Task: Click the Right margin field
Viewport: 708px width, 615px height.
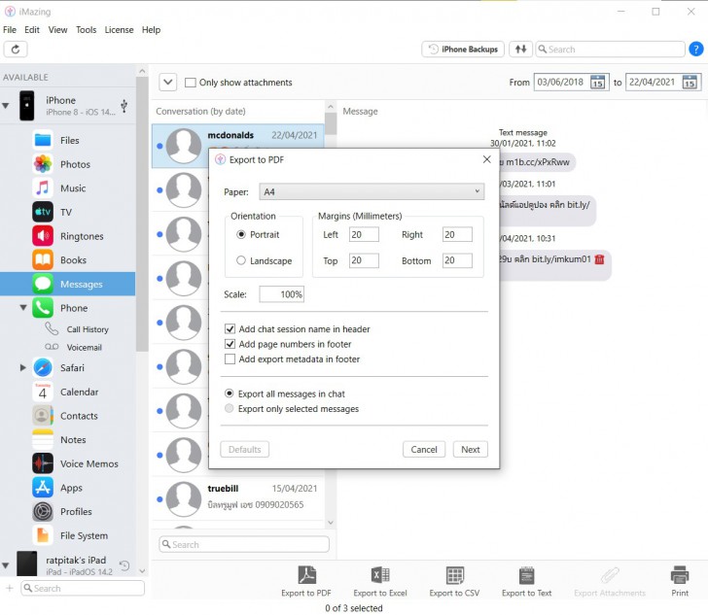Action: (x=457, y=234)
